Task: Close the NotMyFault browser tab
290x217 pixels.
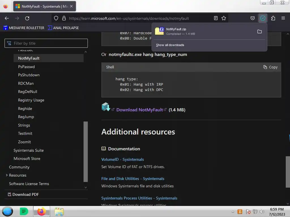Action: (71, 6)
